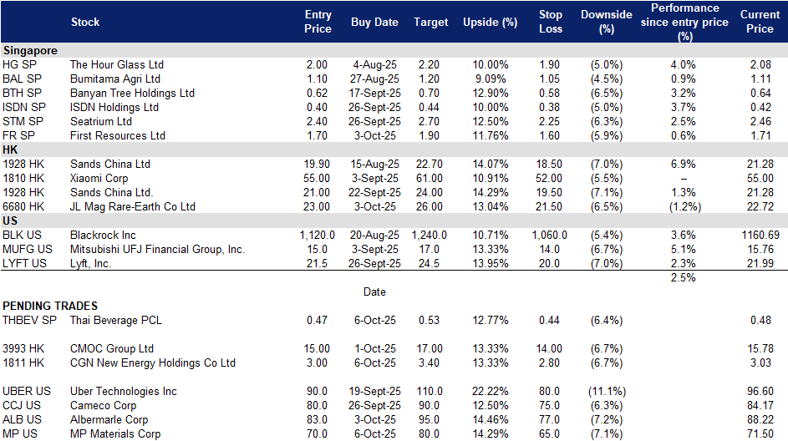Screen dimensions: 788x441
Task: Select the PENDING TRADES heading
Action: tap(50, 306)
